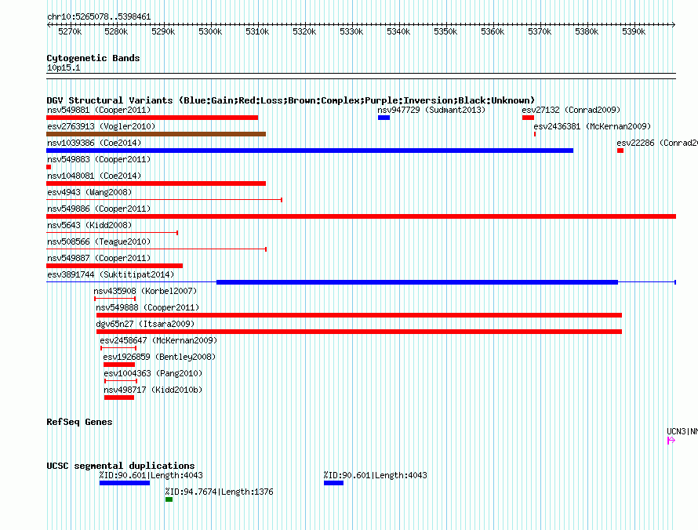Click the 5300k ruler tick label

210,31
